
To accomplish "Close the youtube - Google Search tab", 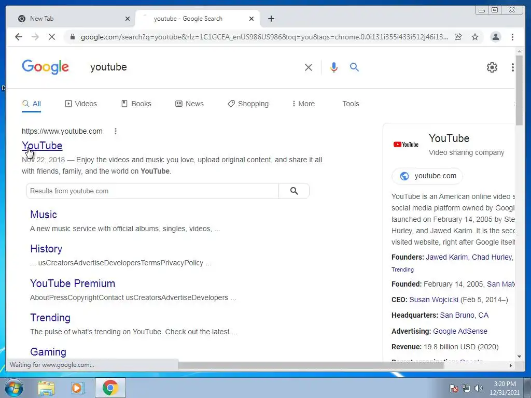I will [251, 19].
